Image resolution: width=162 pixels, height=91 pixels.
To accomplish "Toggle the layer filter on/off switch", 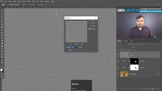I will tap(142, 44).
